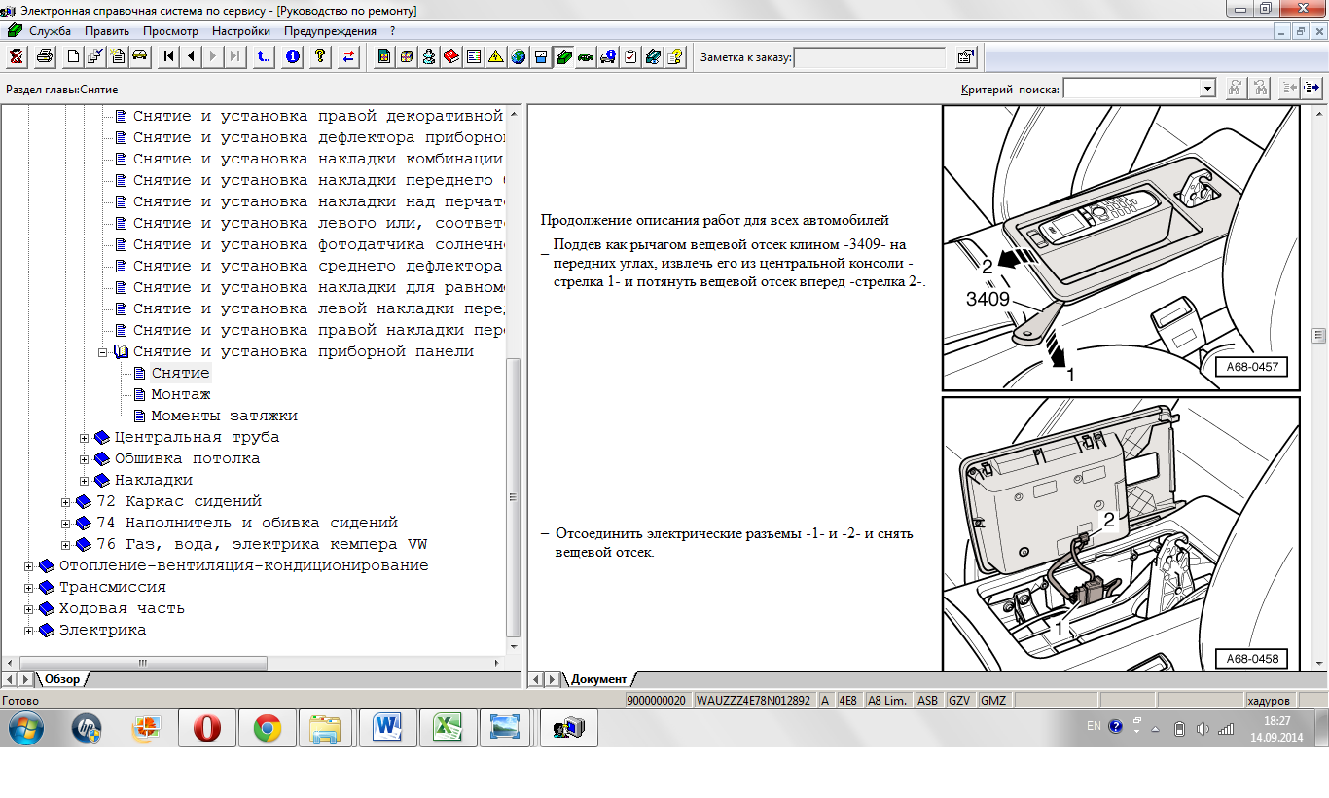Open the Критерий поиска dropdown list
The width and height of the screenshot is (1329, 798).
(1207, 89)
